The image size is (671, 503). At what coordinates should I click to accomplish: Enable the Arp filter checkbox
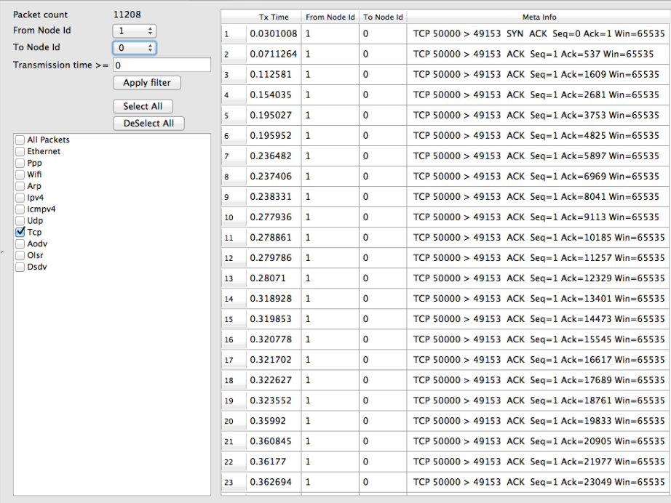click(x=20, y=186)
